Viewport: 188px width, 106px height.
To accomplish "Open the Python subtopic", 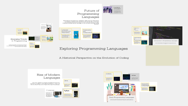I will (71, 93).
